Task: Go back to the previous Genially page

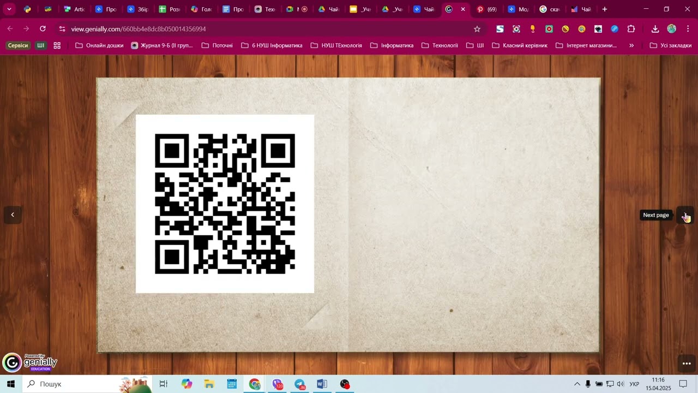Action: 13,215
